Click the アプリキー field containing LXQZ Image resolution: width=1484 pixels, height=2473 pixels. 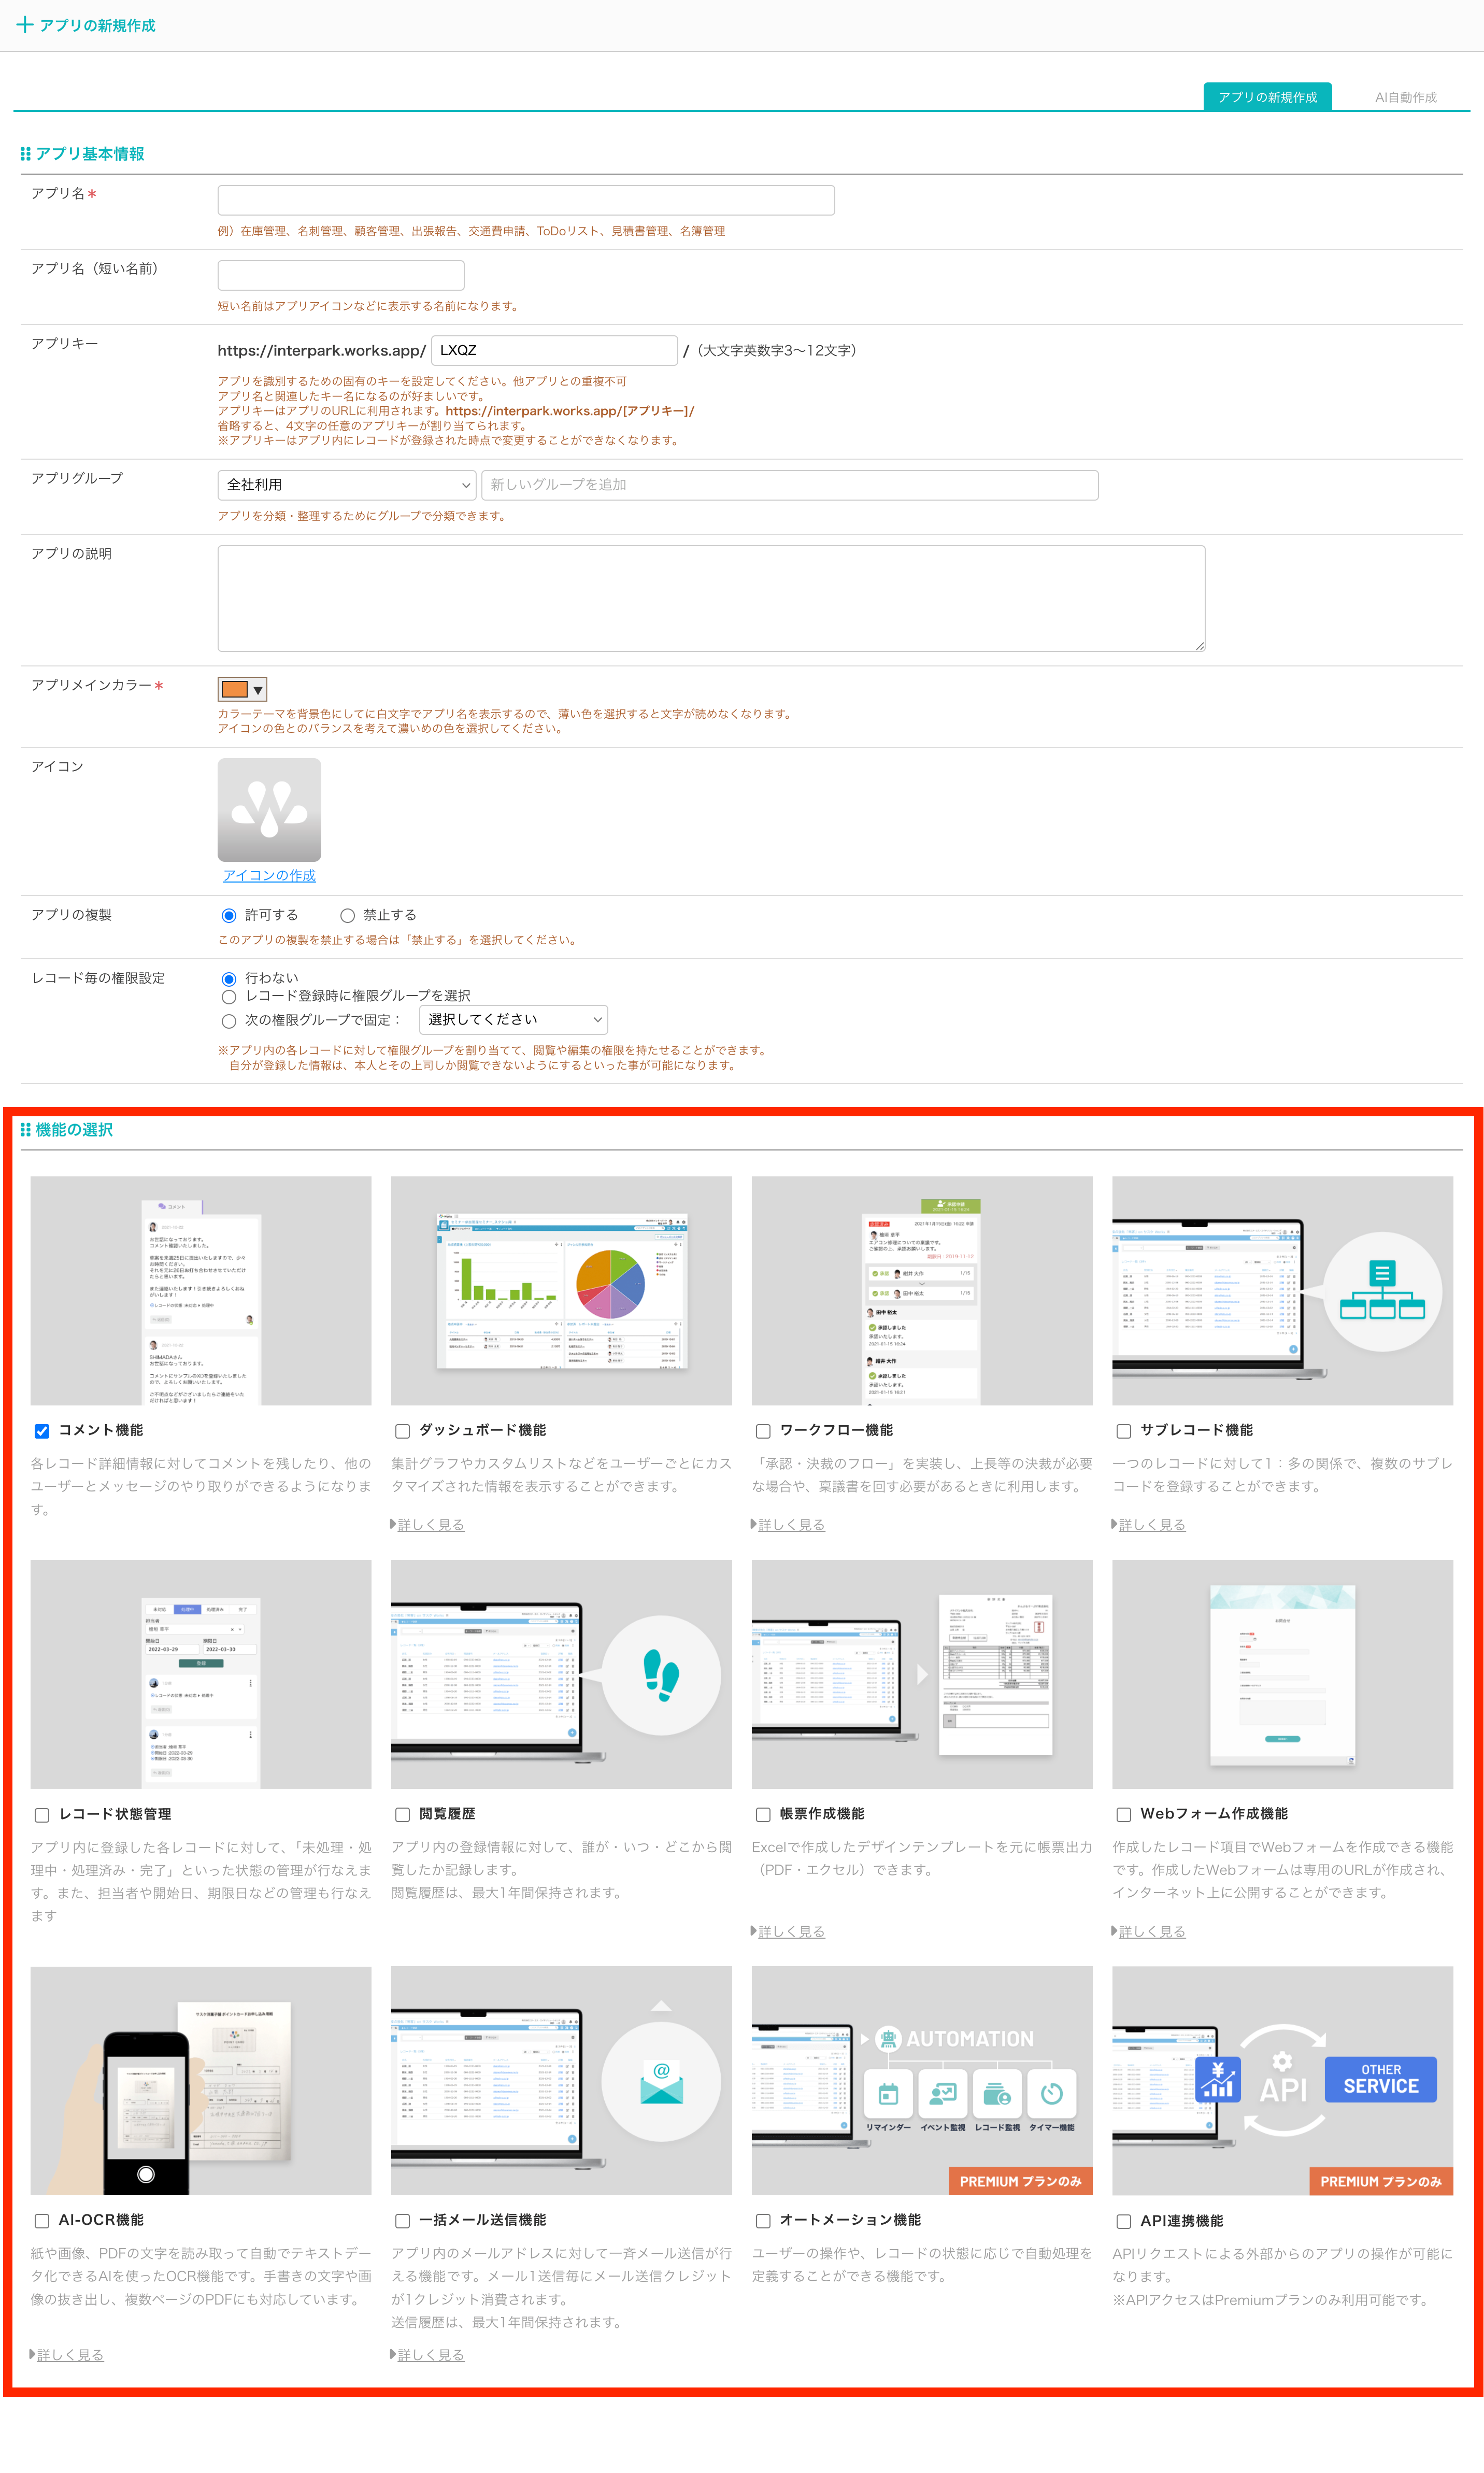tap(554, 350)
